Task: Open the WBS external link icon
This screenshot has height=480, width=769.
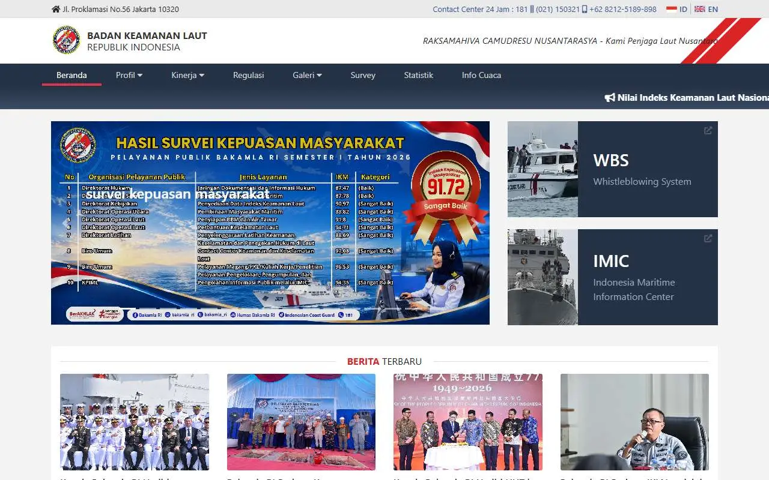Action: point(708,130)
